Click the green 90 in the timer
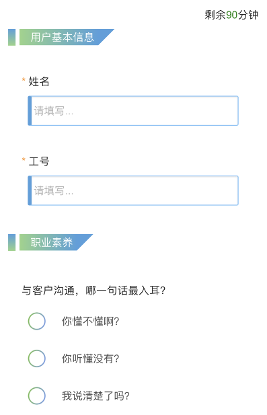 (x=232, y=15)
